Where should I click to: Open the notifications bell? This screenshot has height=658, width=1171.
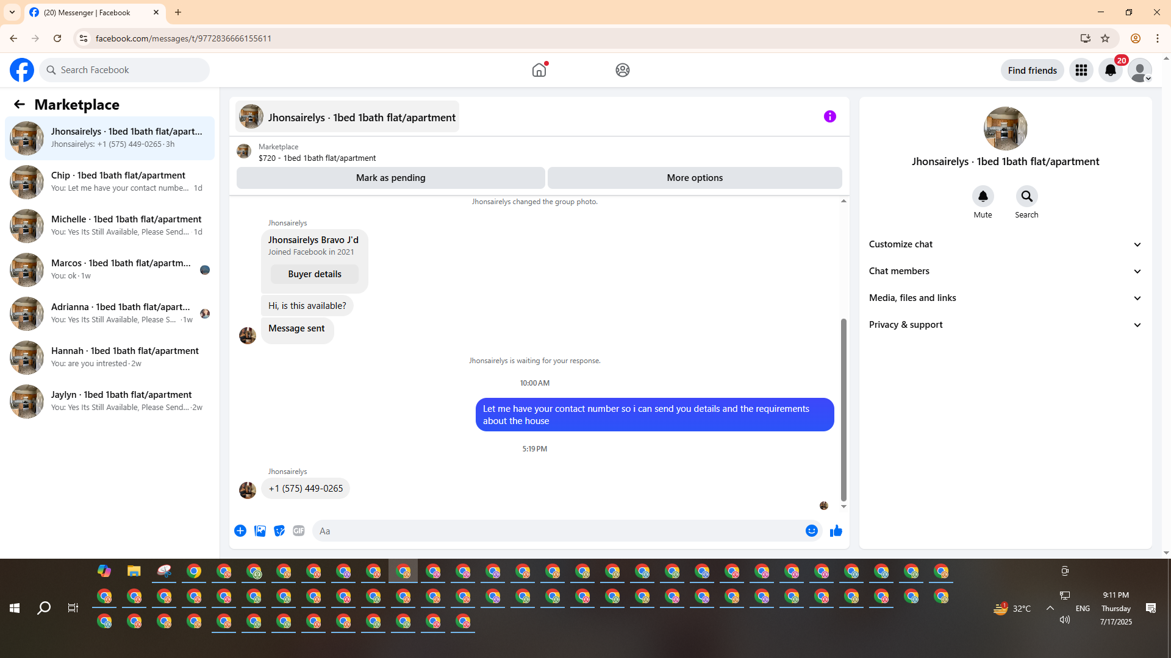(x=1111, y=70)
